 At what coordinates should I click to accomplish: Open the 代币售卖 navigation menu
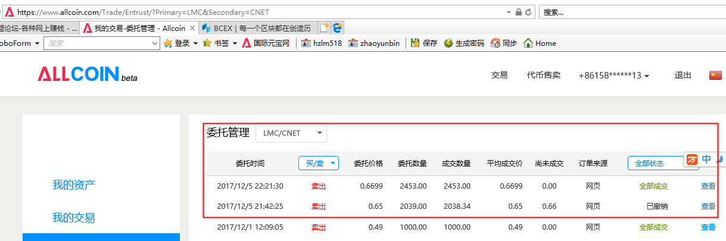[x=543, y=76]
